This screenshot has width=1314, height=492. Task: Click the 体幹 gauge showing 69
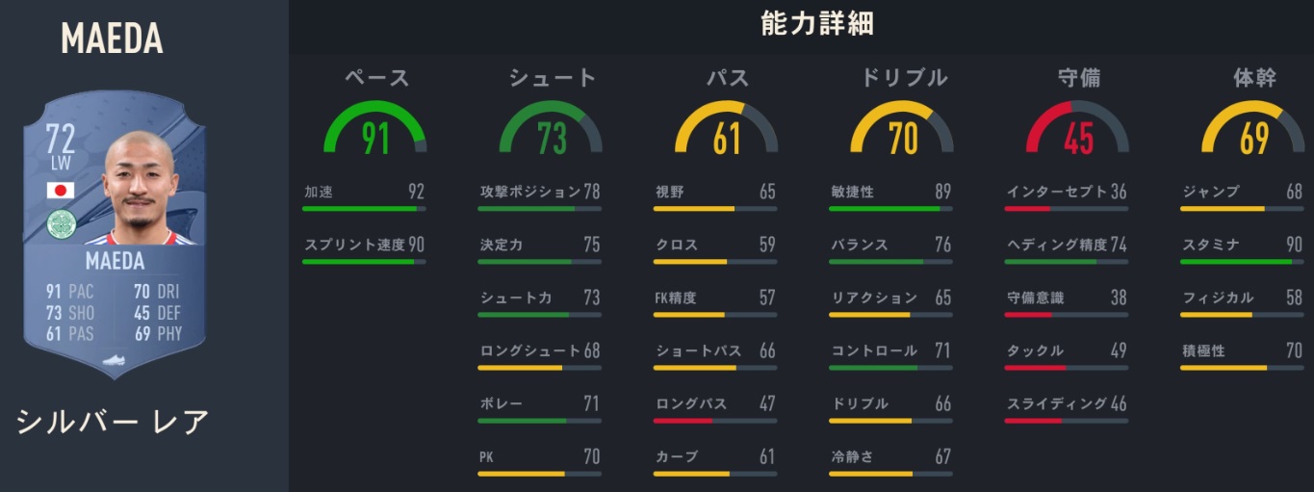click(x=1253, y=130)
